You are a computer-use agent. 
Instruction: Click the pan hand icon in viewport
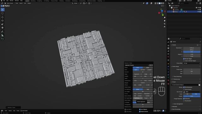pyautogui.click(x=164, y=21)
